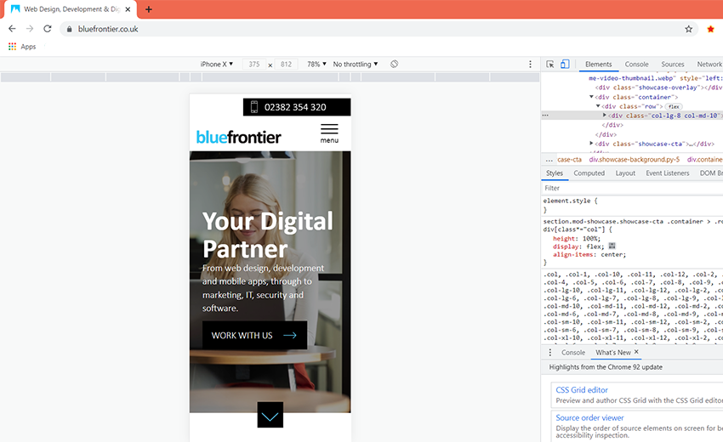Viewport: 723px width, 442px height.
Task: Bookmark this page with the star
Action: (x=688, y=29)
